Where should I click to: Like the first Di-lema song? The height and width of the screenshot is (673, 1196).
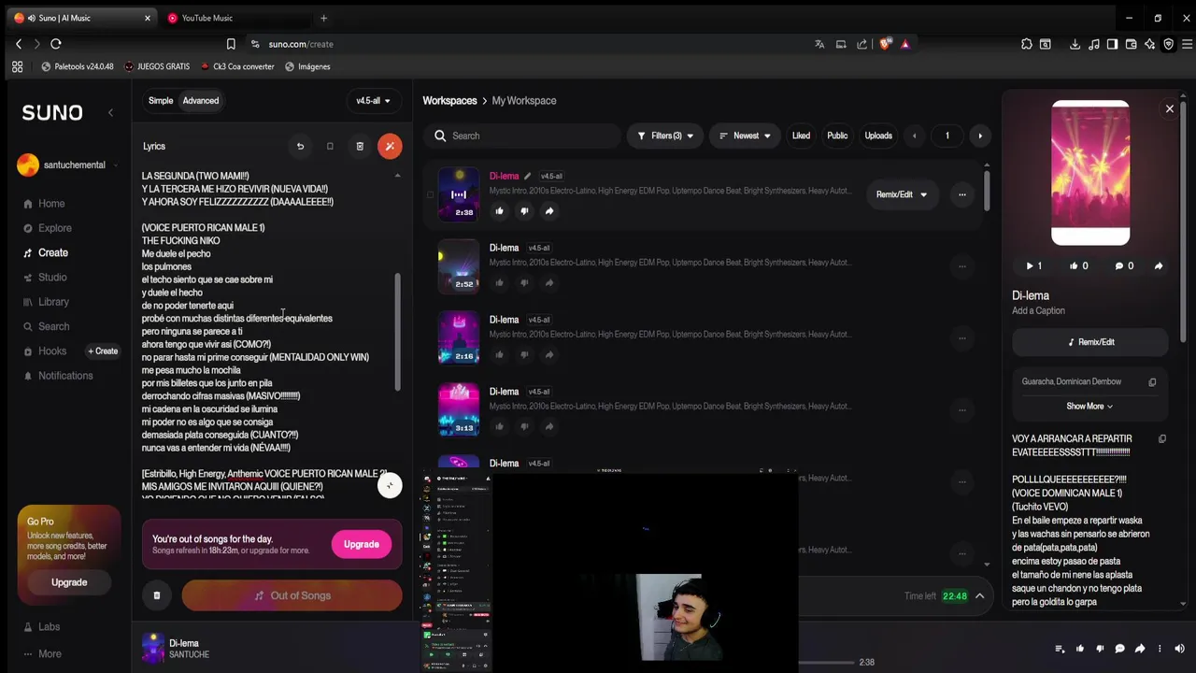point(499,211)
